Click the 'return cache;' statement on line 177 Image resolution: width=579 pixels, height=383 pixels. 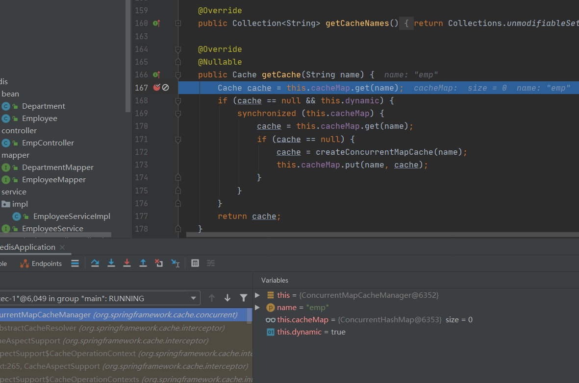[x=249, y=216]
